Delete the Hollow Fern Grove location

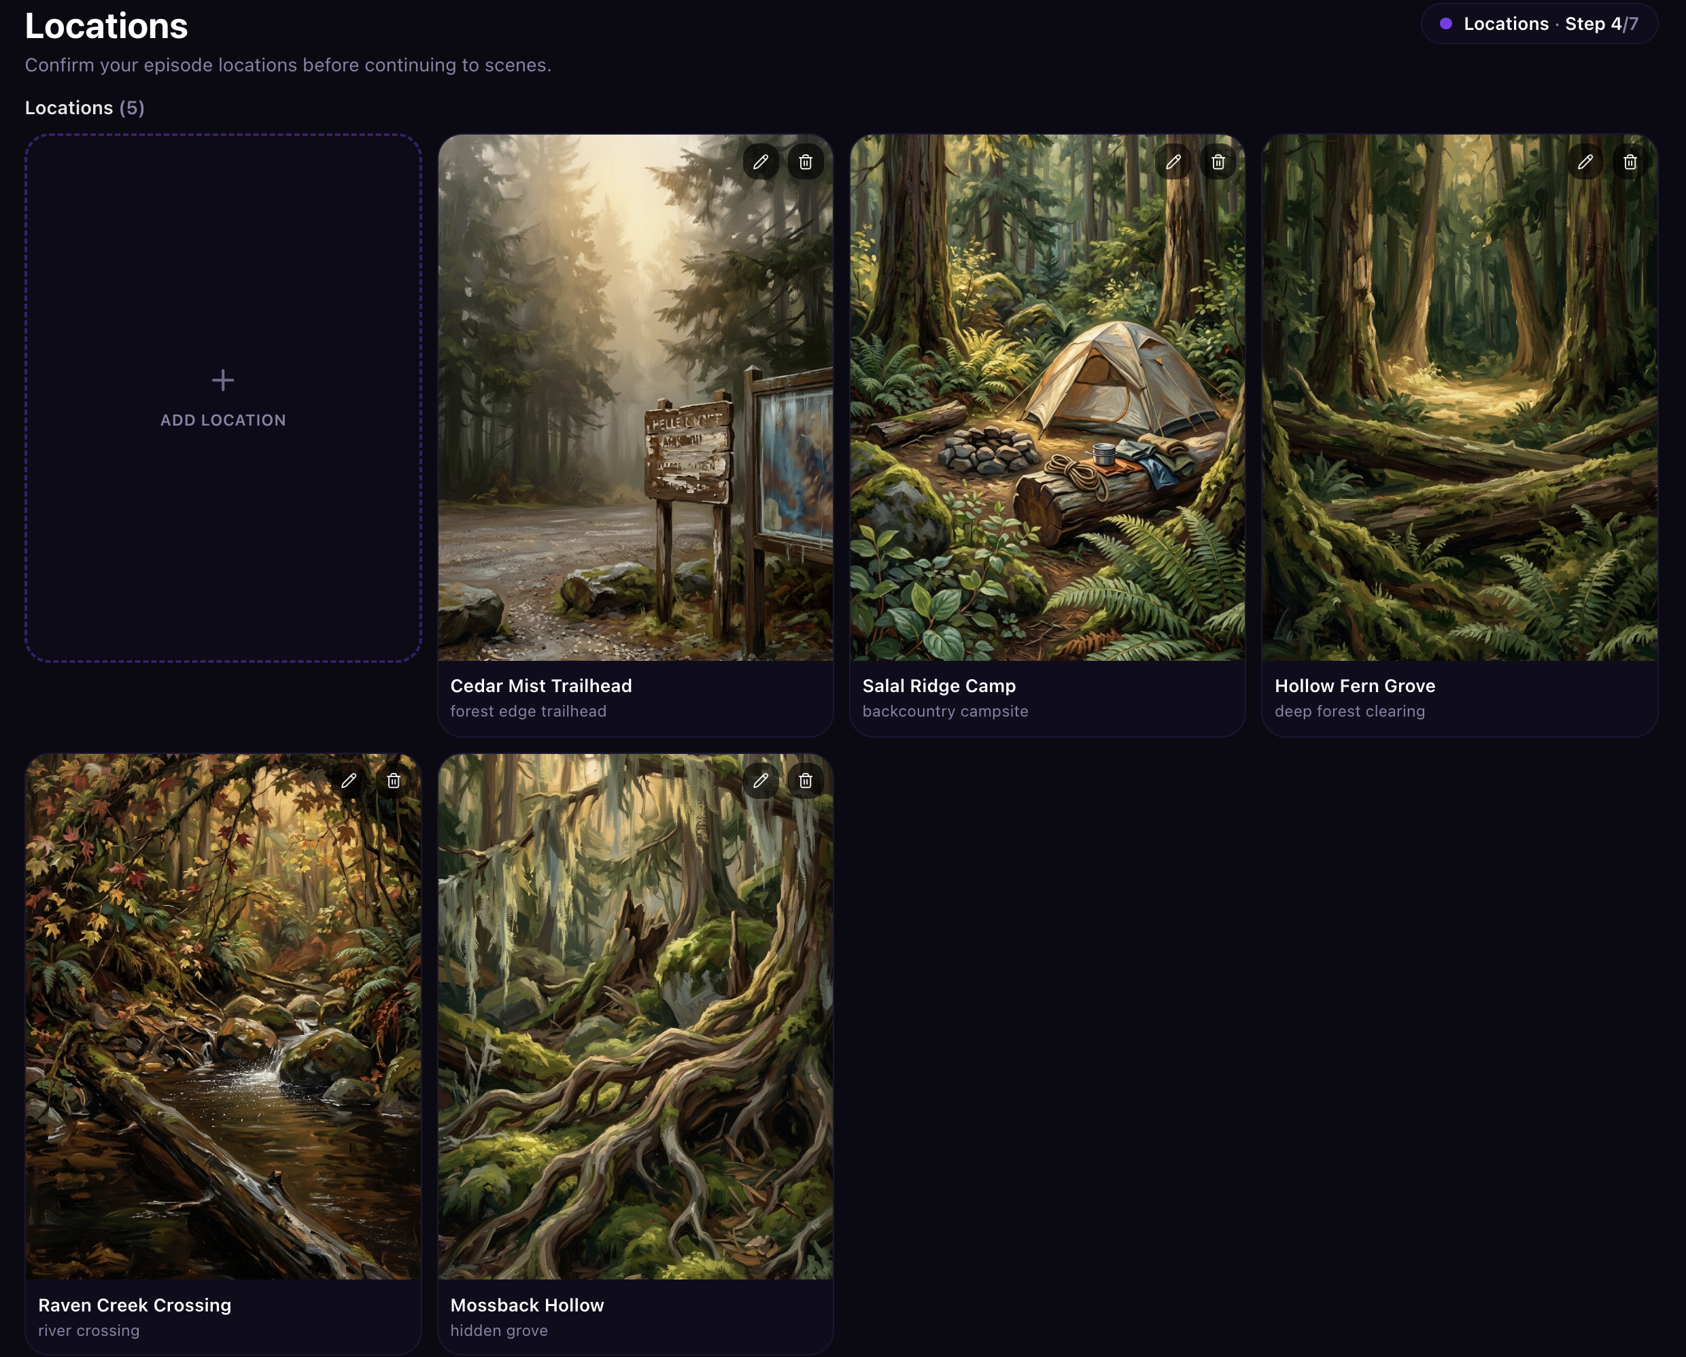[1630, 162]
